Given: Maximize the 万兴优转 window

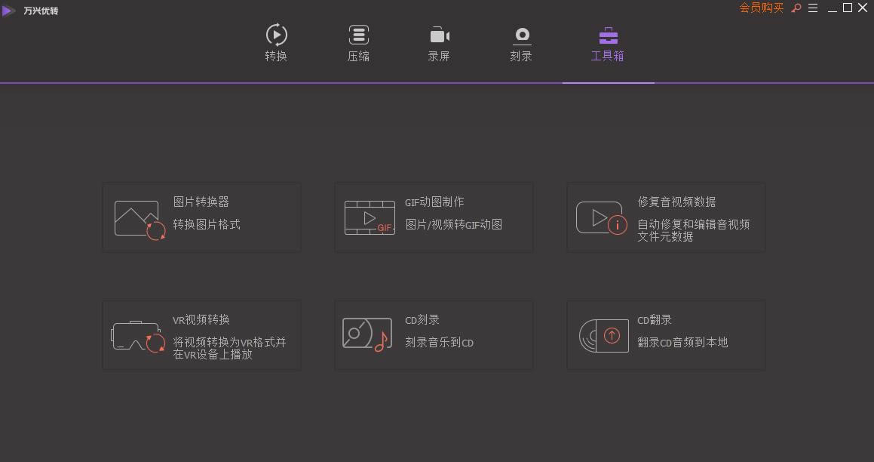Looking at the screenshot, I should 848,8.
